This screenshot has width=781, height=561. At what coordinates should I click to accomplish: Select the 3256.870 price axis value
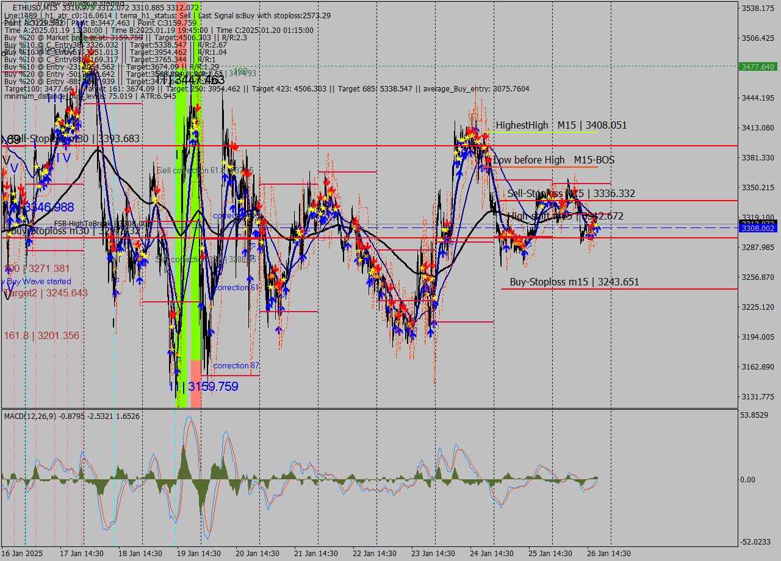[x=757, y=277]
